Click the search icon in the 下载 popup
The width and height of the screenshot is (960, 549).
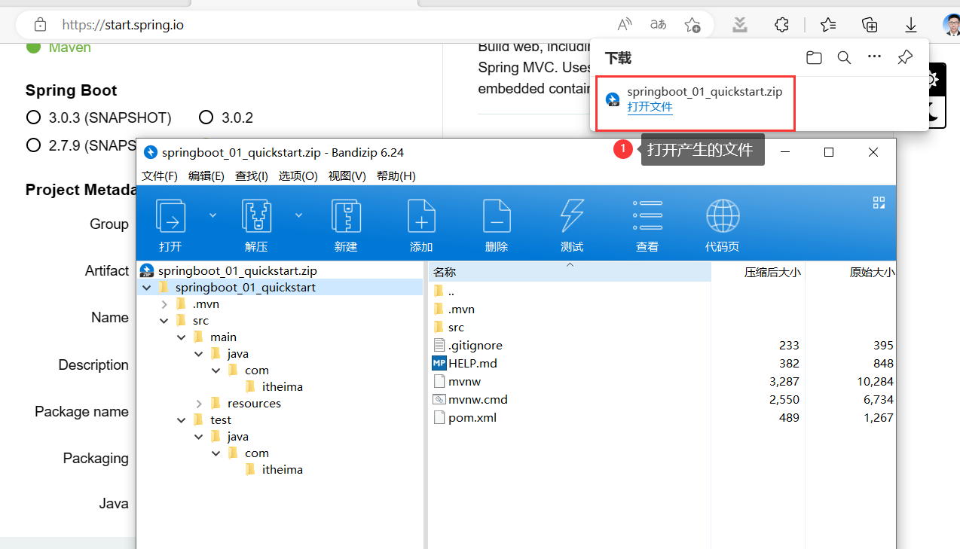[x=843, y=56]
